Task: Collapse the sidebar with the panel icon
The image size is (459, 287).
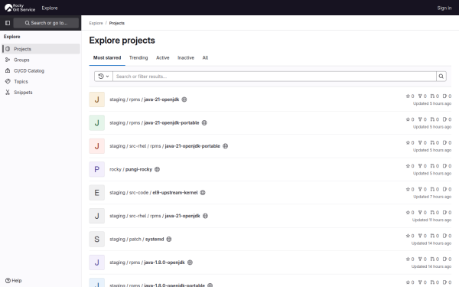Action: 8,23
